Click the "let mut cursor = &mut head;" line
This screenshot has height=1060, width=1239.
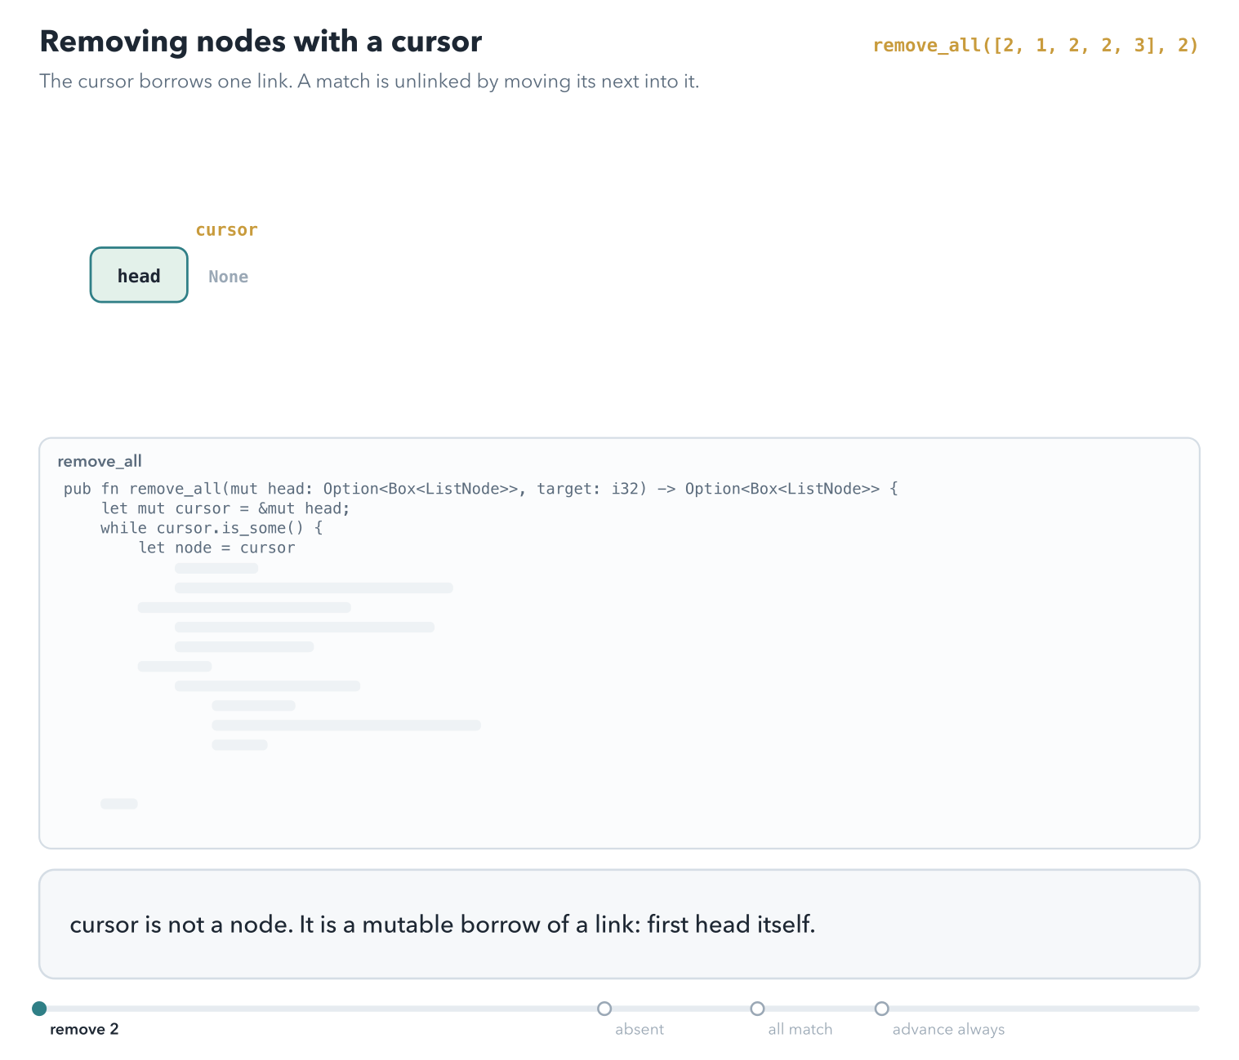225,508
